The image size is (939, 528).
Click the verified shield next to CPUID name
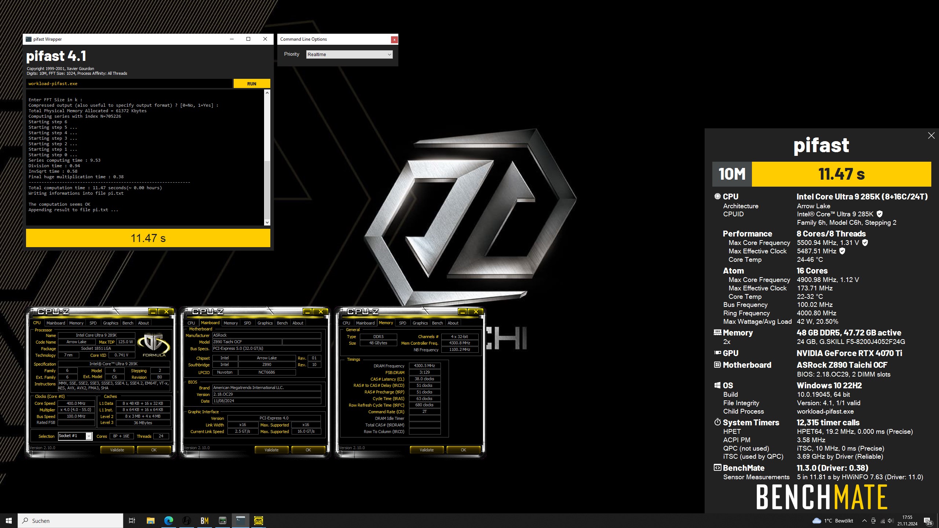pos(880,214)
